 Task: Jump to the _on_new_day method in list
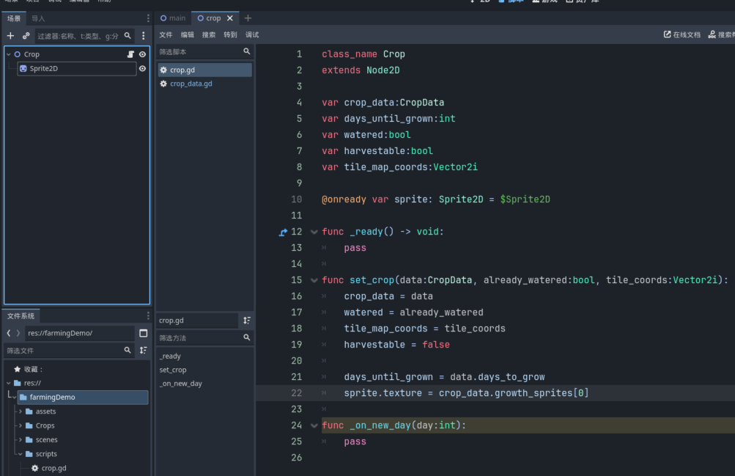pyautogui.click(x=180, y=384)
